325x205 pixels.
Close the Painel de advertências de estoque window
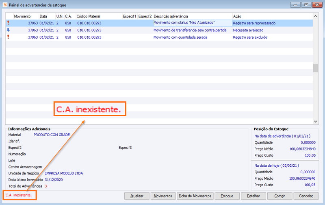317,5
